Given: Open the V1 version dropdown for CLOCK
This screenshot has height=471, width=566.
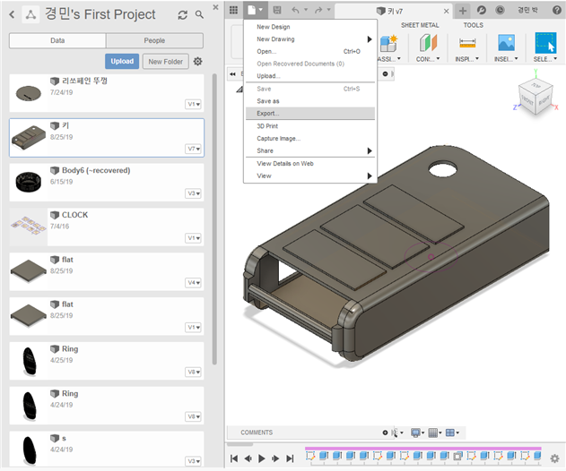Looking at the screenshot, I should tap(194, 238).
